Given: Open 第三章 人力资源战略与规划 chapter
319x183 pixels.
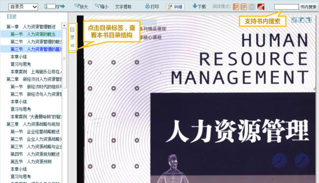Looking at the screenshot, I should pos(33,124).
